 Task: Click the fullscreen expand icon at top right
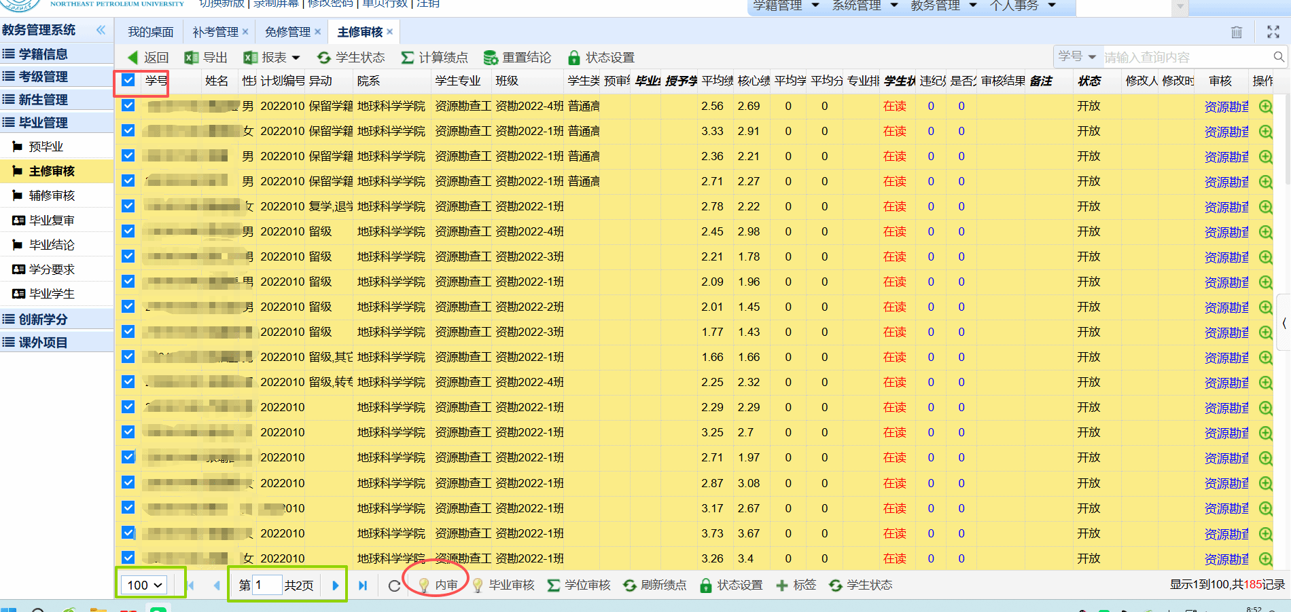pos(1273,32)
